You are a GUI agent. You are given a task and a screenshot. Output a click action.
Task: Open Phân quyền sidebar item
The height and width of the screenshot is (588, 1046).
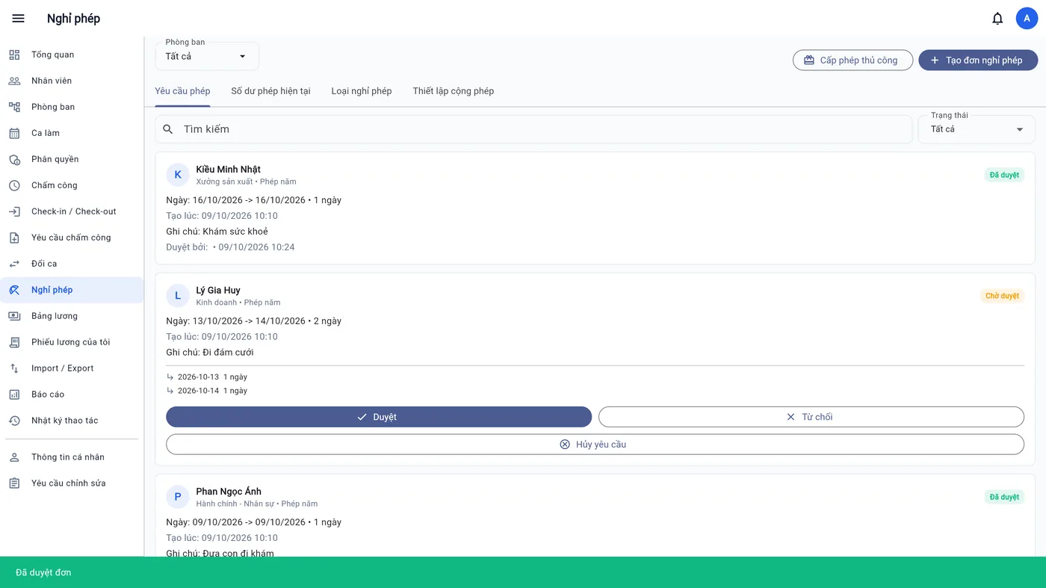[x=72, y=159]
